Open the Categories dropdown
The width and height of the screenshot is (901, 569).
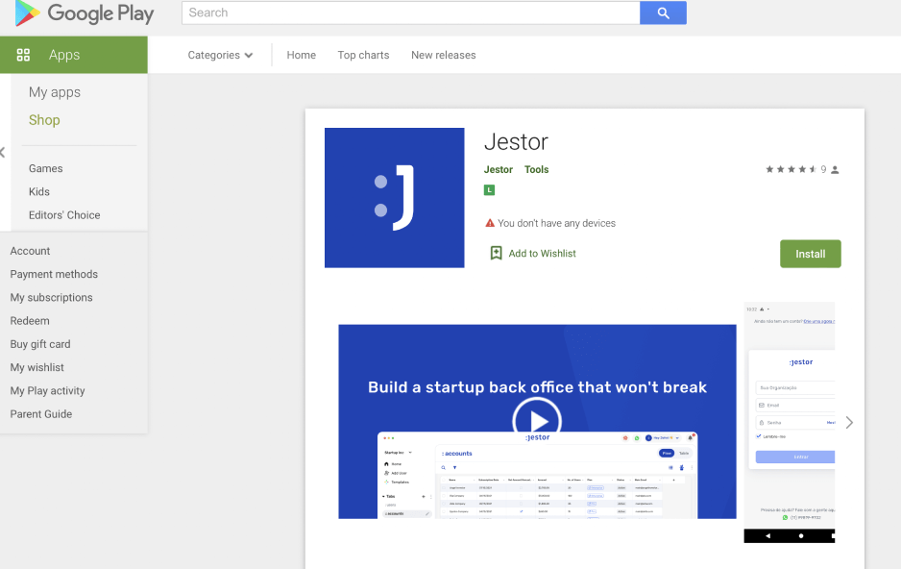click(x=220, y=55)
